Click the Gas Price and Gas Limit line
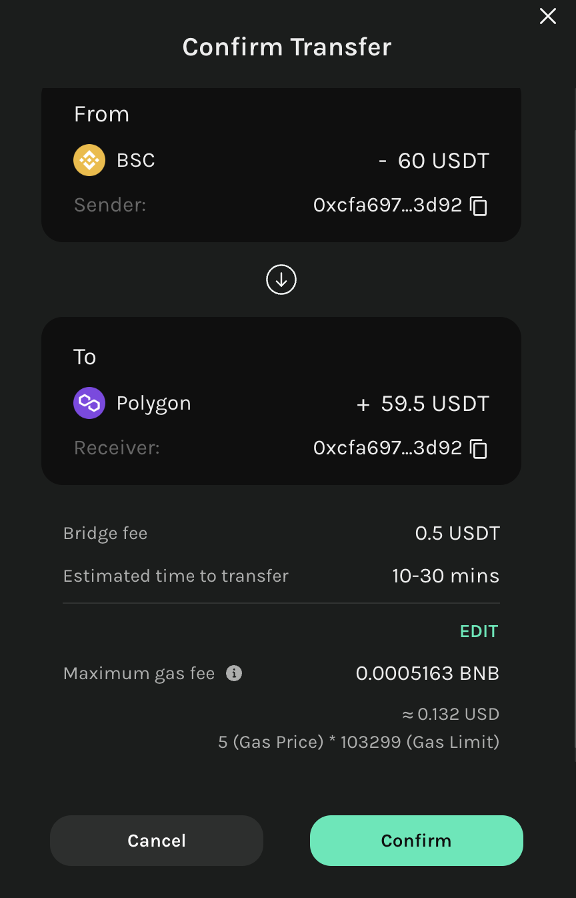 359,742
